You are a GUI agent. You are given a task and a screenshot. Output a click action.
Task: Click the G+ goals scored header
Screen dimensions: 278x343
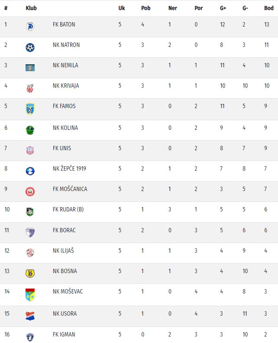coord(223,8)
